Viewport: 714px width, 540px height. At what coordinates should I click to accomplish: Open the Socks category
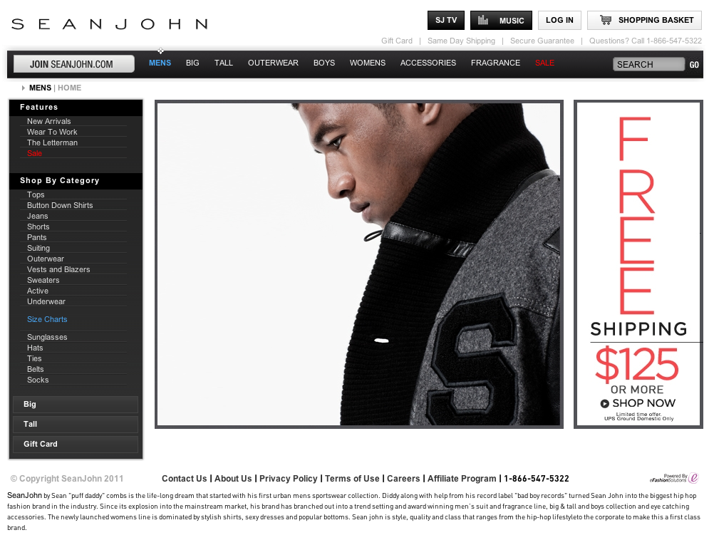38,380
